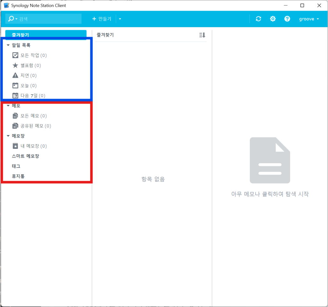Collapse the 메모장 section arrow

8,136
